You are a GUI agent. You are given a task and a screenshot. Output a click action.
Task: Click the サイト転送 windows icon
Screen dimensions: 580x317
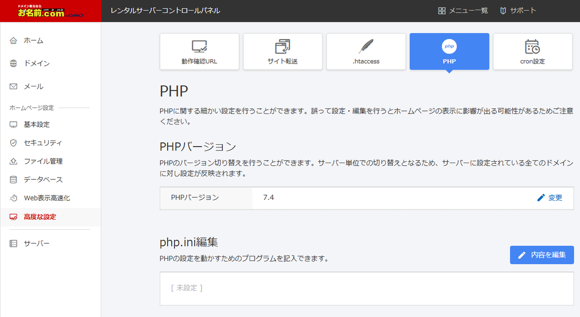click(283, 46)
